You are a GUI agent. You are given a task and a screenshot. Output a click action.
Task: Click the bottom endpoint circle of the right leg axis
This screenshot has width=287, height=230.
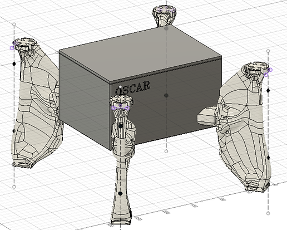(x=268, y=213)
